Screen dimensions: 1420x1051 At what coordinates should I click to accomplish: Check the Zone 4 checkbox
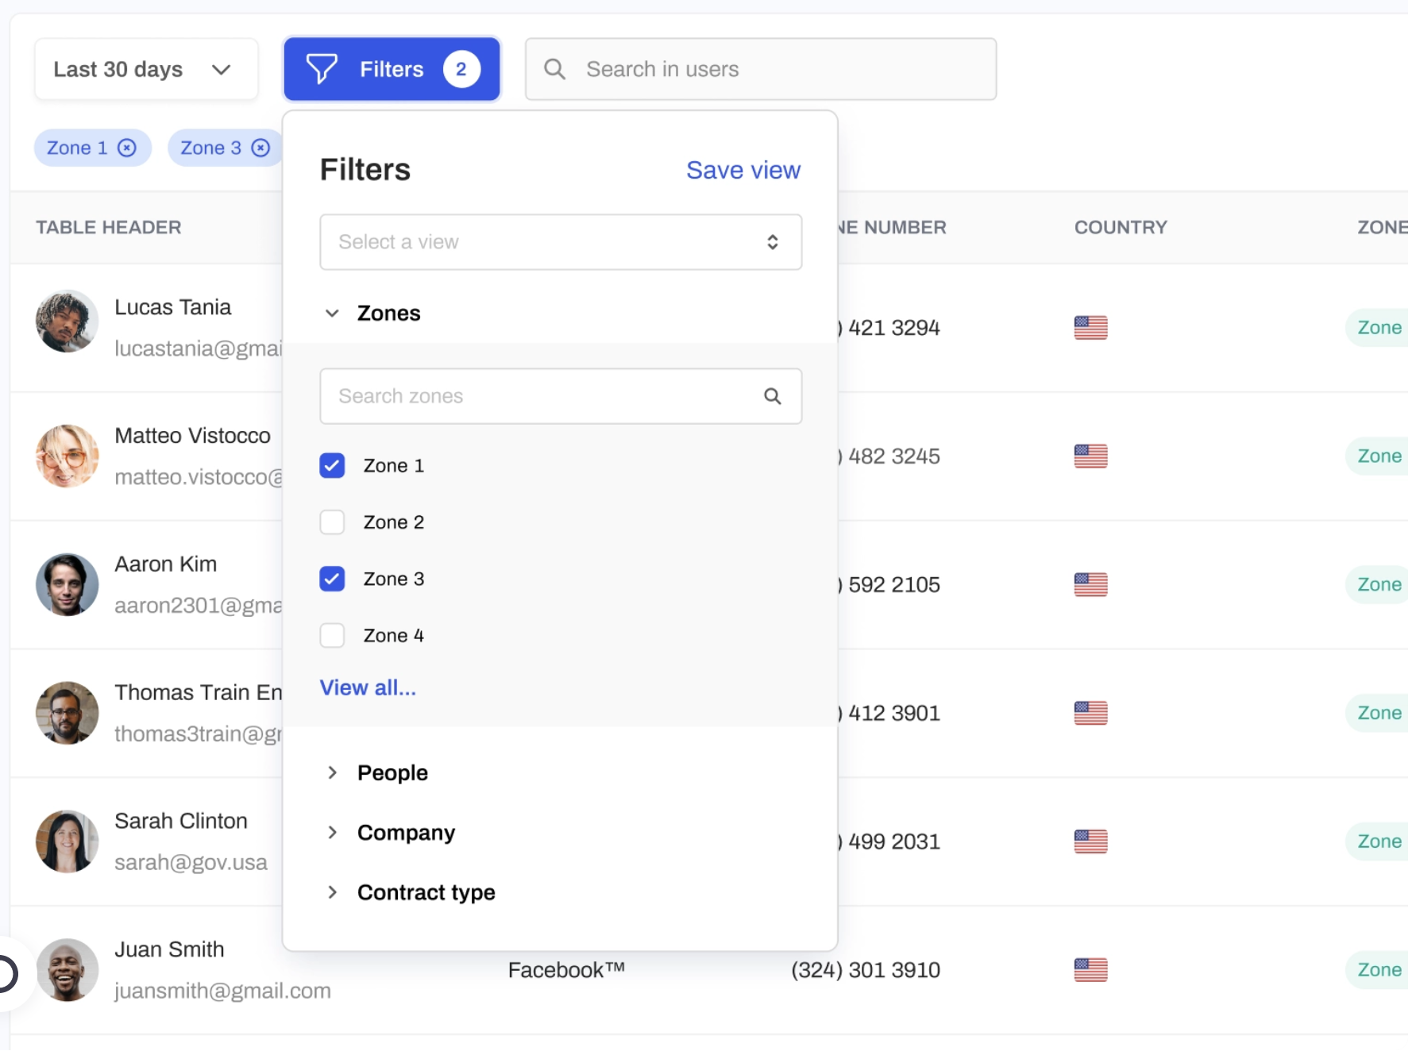point(332,636)
